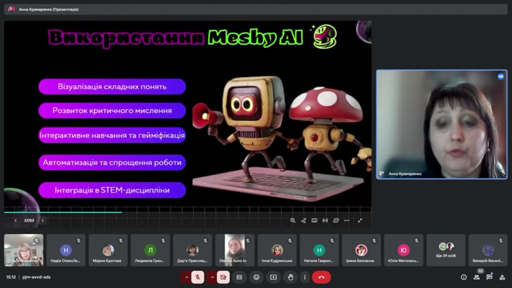Select Людмила Грян participant tile
This screenshot has width=512, height=288.
click(150, 250)
